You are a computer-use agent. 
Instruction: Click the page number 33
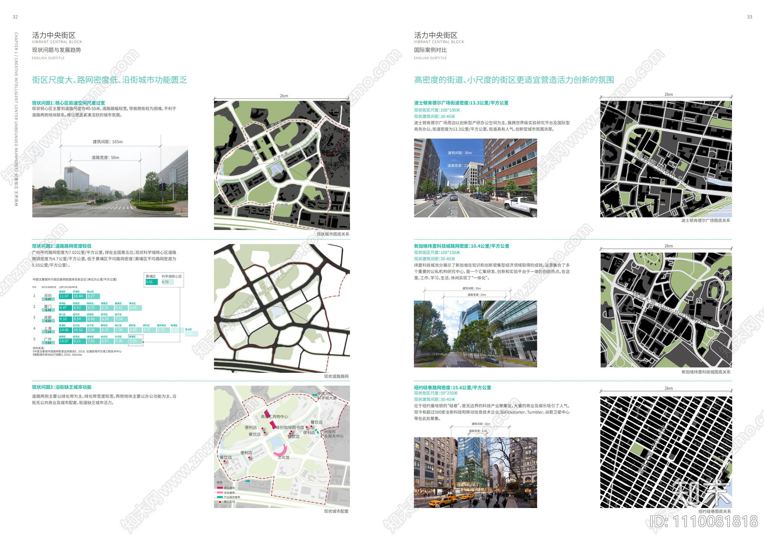click(749, 17)
